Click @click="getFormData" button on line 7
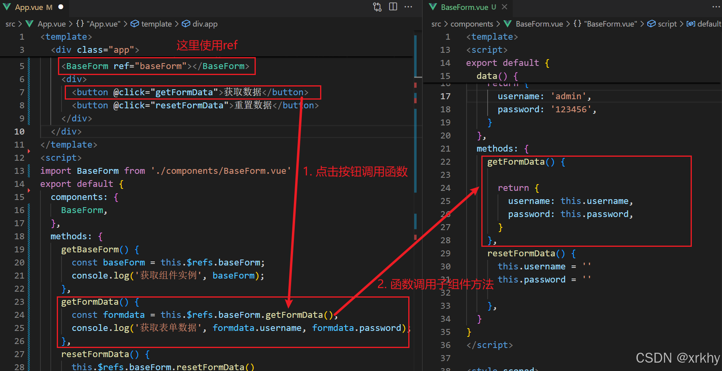 [x=190, y=92]
